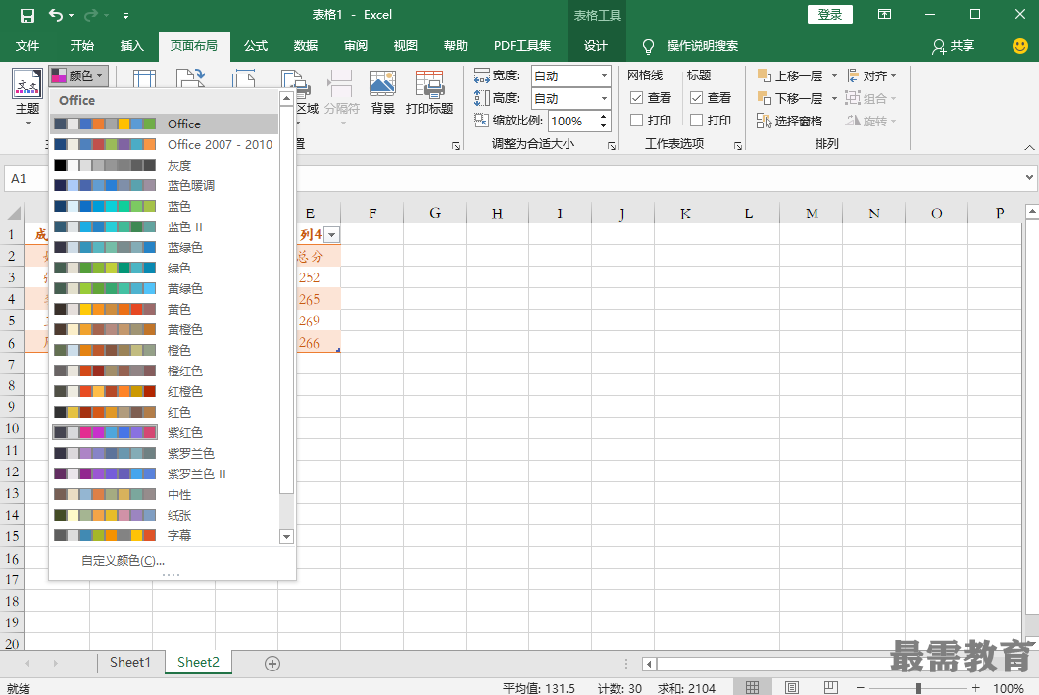The height and width of the screenshot is (695, 1039).
Task: Open the 列4 filter dropdown arrow
Action: pyautogui.click(x=332, y=234)
